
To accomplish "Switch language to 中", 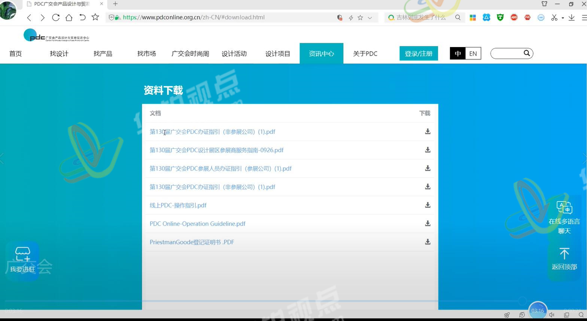I will tap(457, 53).
